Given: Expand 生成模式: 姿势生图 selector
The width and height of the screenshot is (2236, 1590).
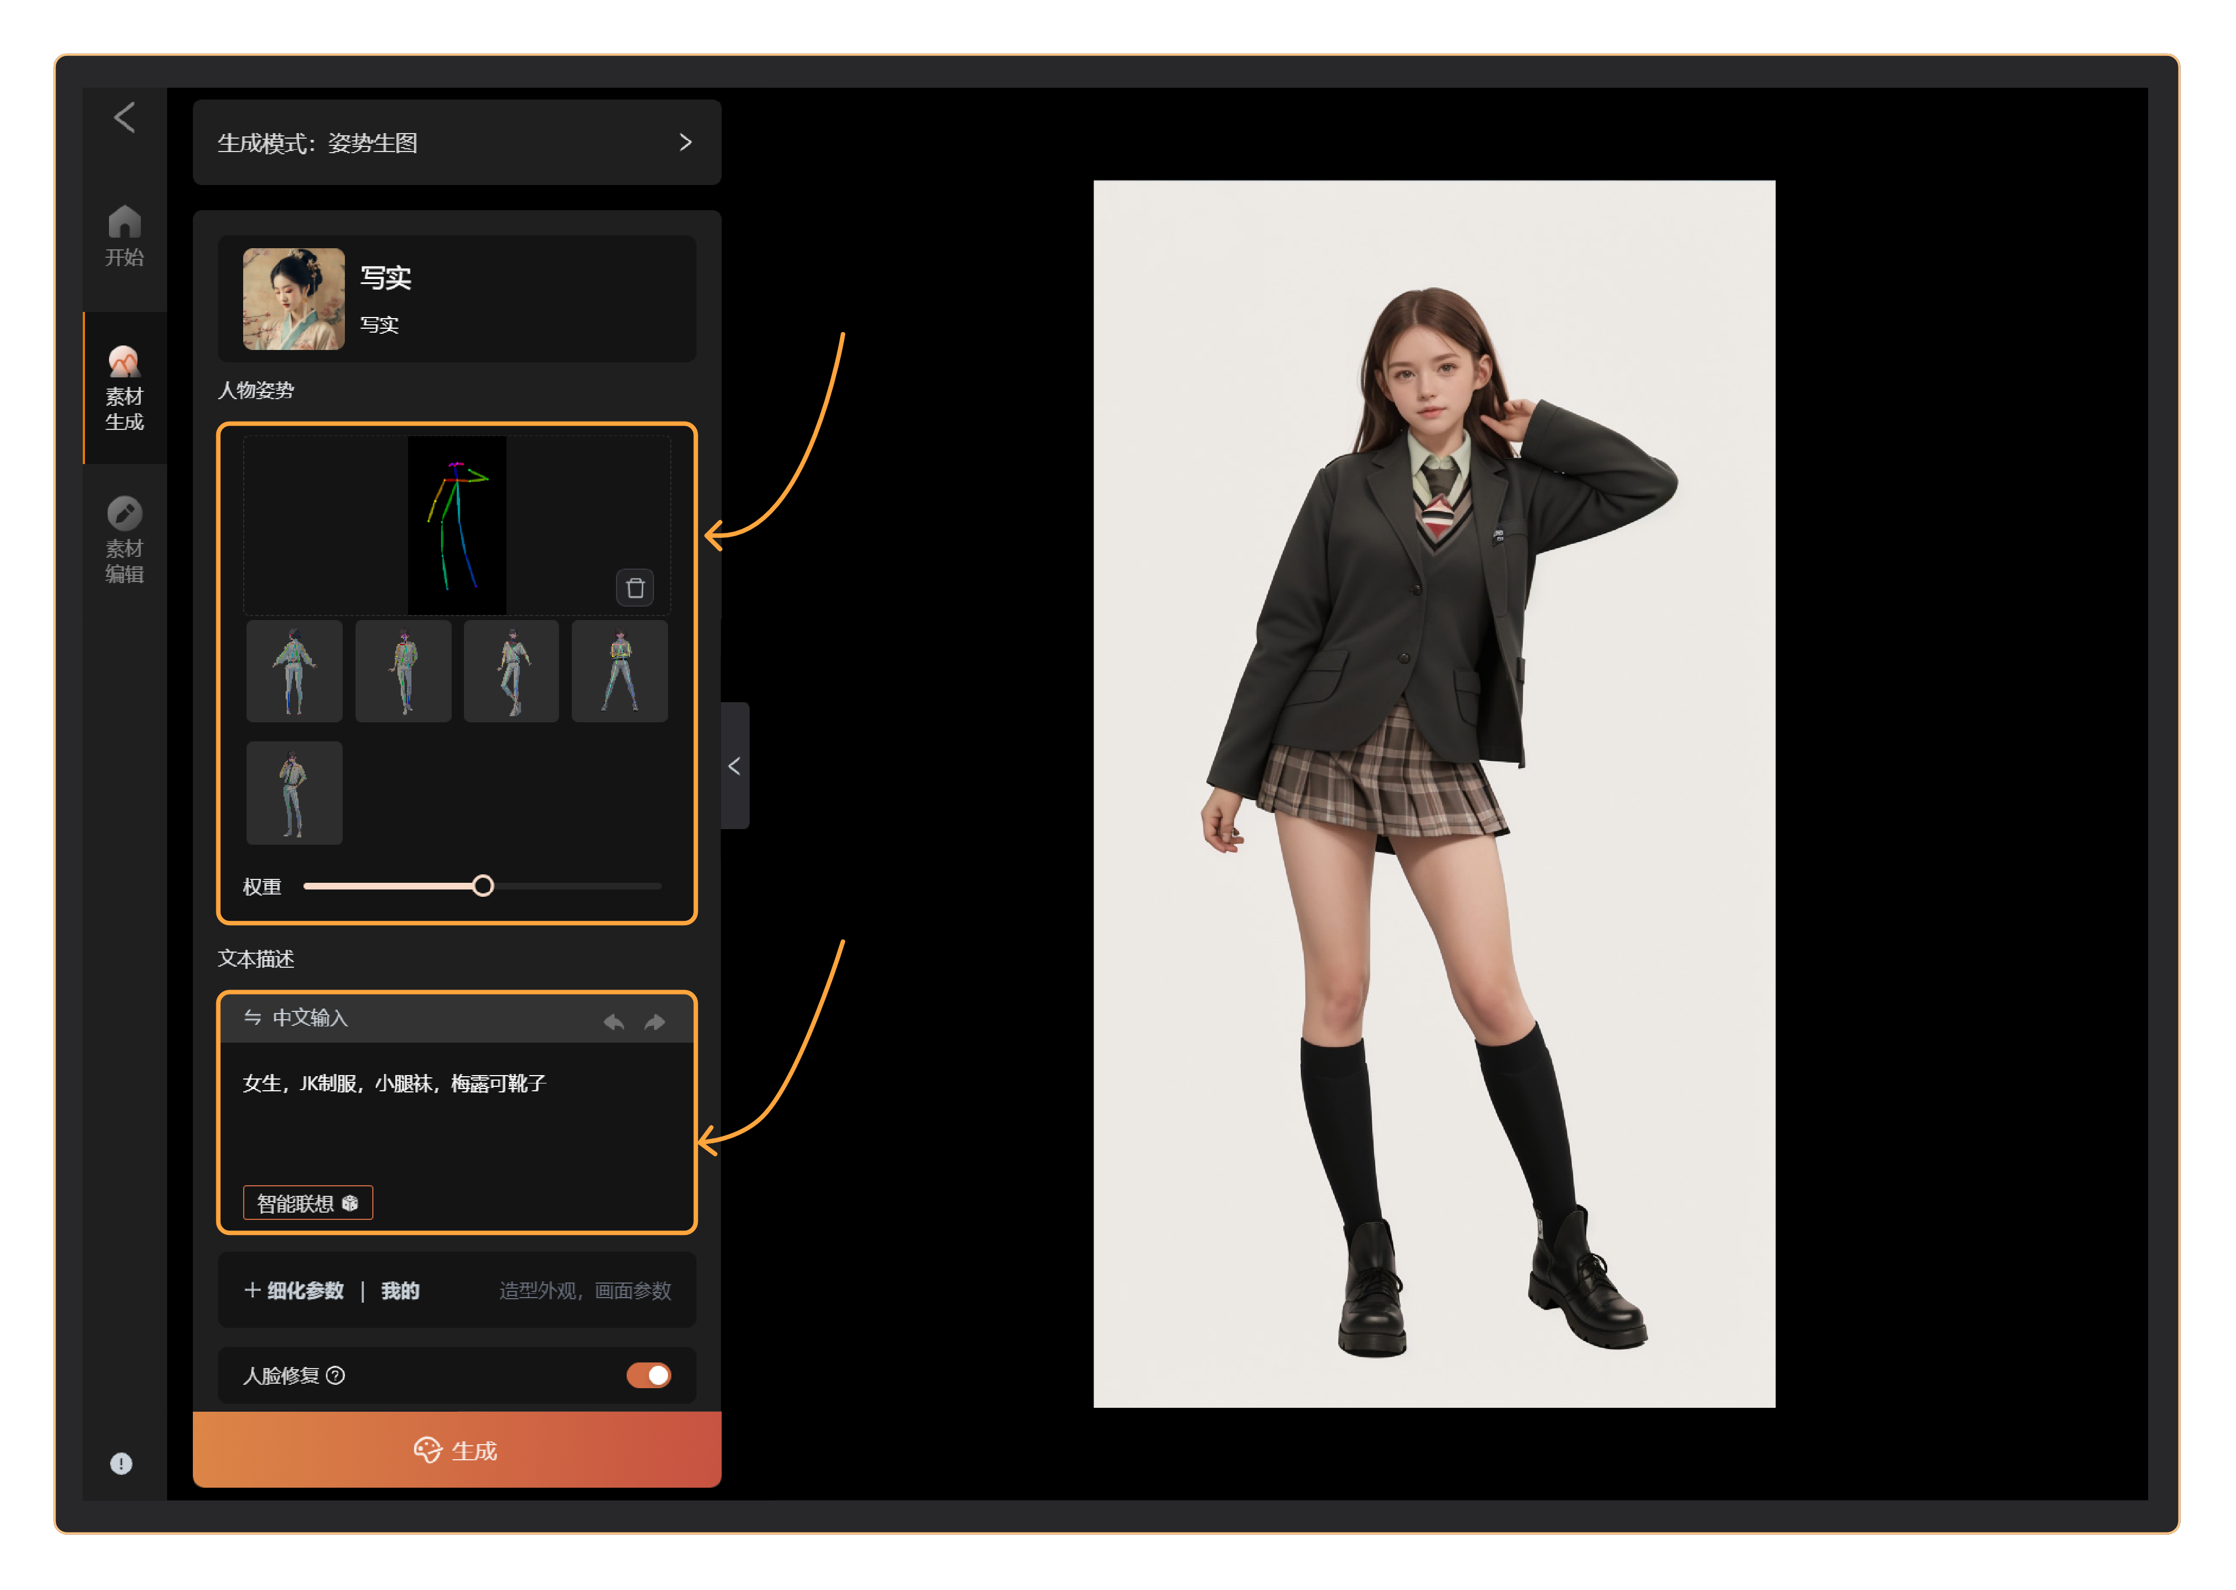Looking at the screenshot, I should click(457, 143).
